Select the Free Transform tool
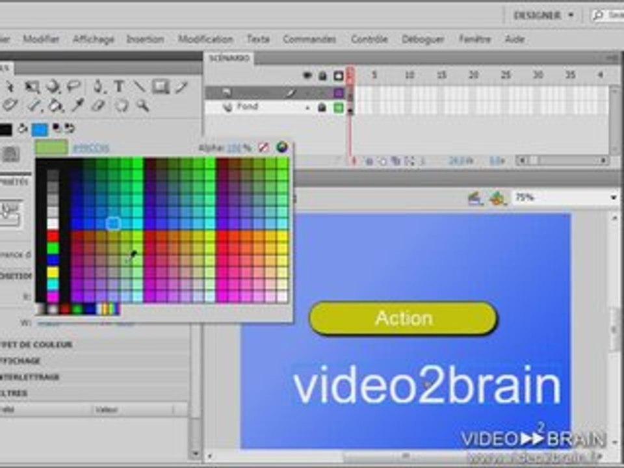 32,86
